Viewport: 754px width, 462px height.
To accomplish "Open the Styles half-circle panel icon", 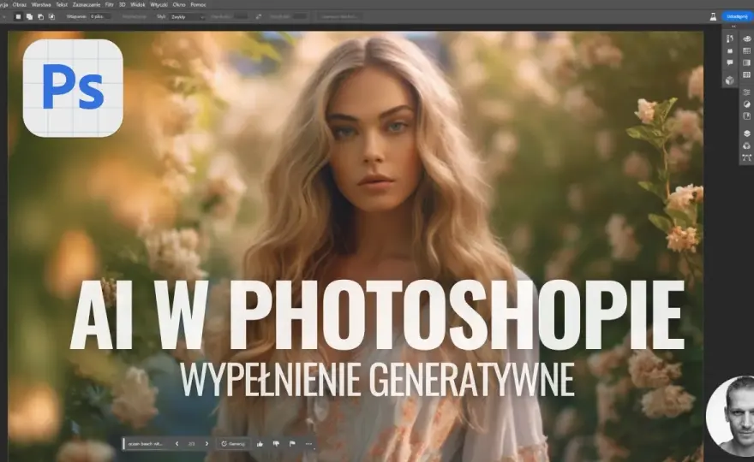I will tap(747, 104).
